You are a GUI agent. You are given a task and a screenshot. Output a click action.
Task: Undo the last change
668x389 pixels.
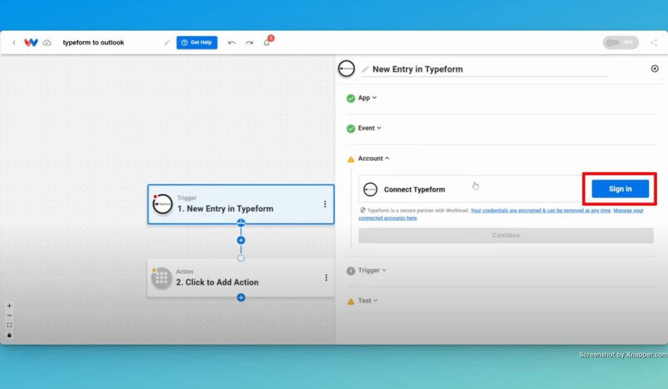(232, 42)
